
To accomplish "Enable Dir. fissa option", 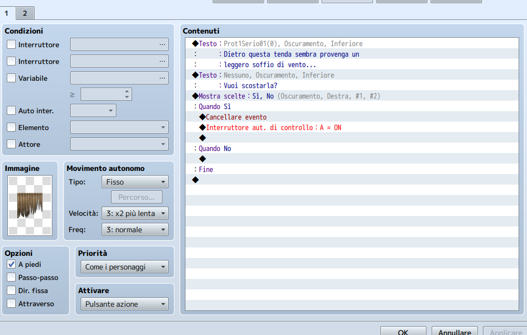I will click(11, 290).
